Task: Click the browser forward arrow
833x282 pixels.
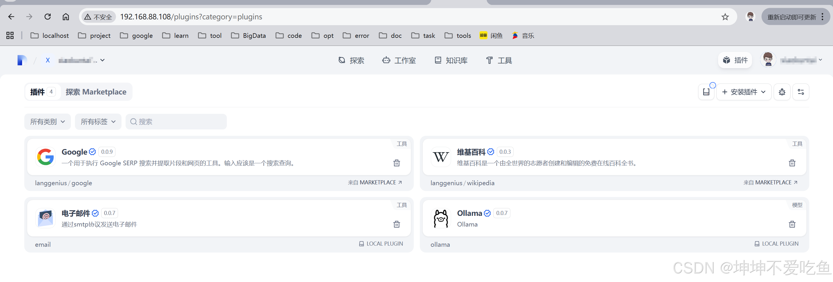Action: tap(30, 17)
